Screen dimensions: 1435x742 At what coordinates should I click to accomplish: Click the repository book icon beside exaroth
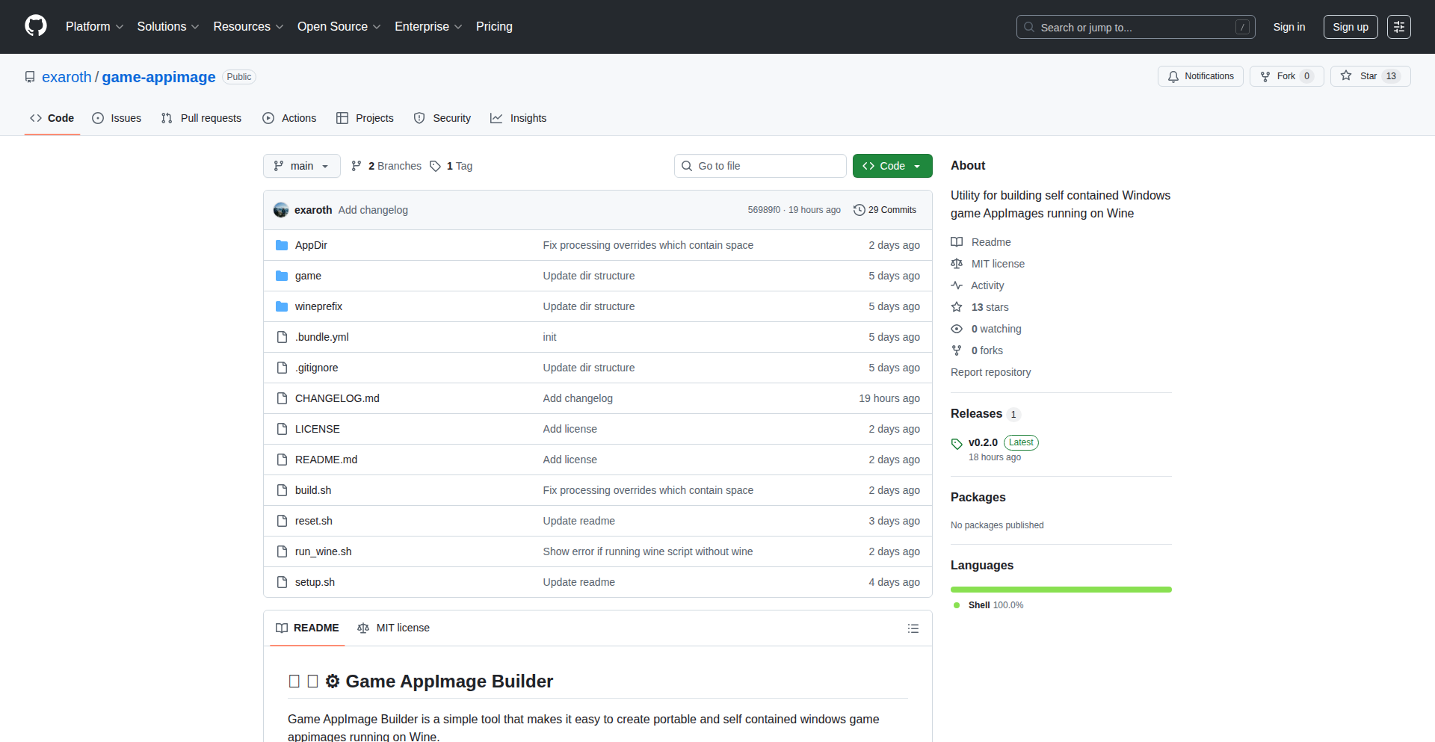[x=30, y=77]
